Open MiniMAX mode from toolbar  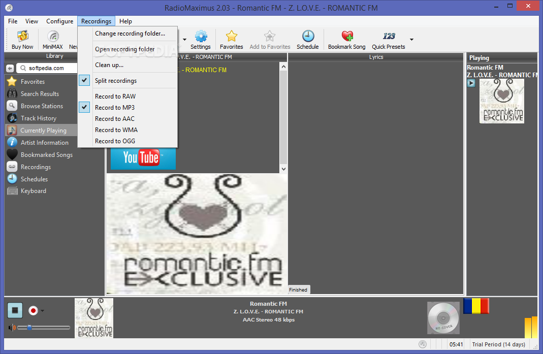[53, 40]
